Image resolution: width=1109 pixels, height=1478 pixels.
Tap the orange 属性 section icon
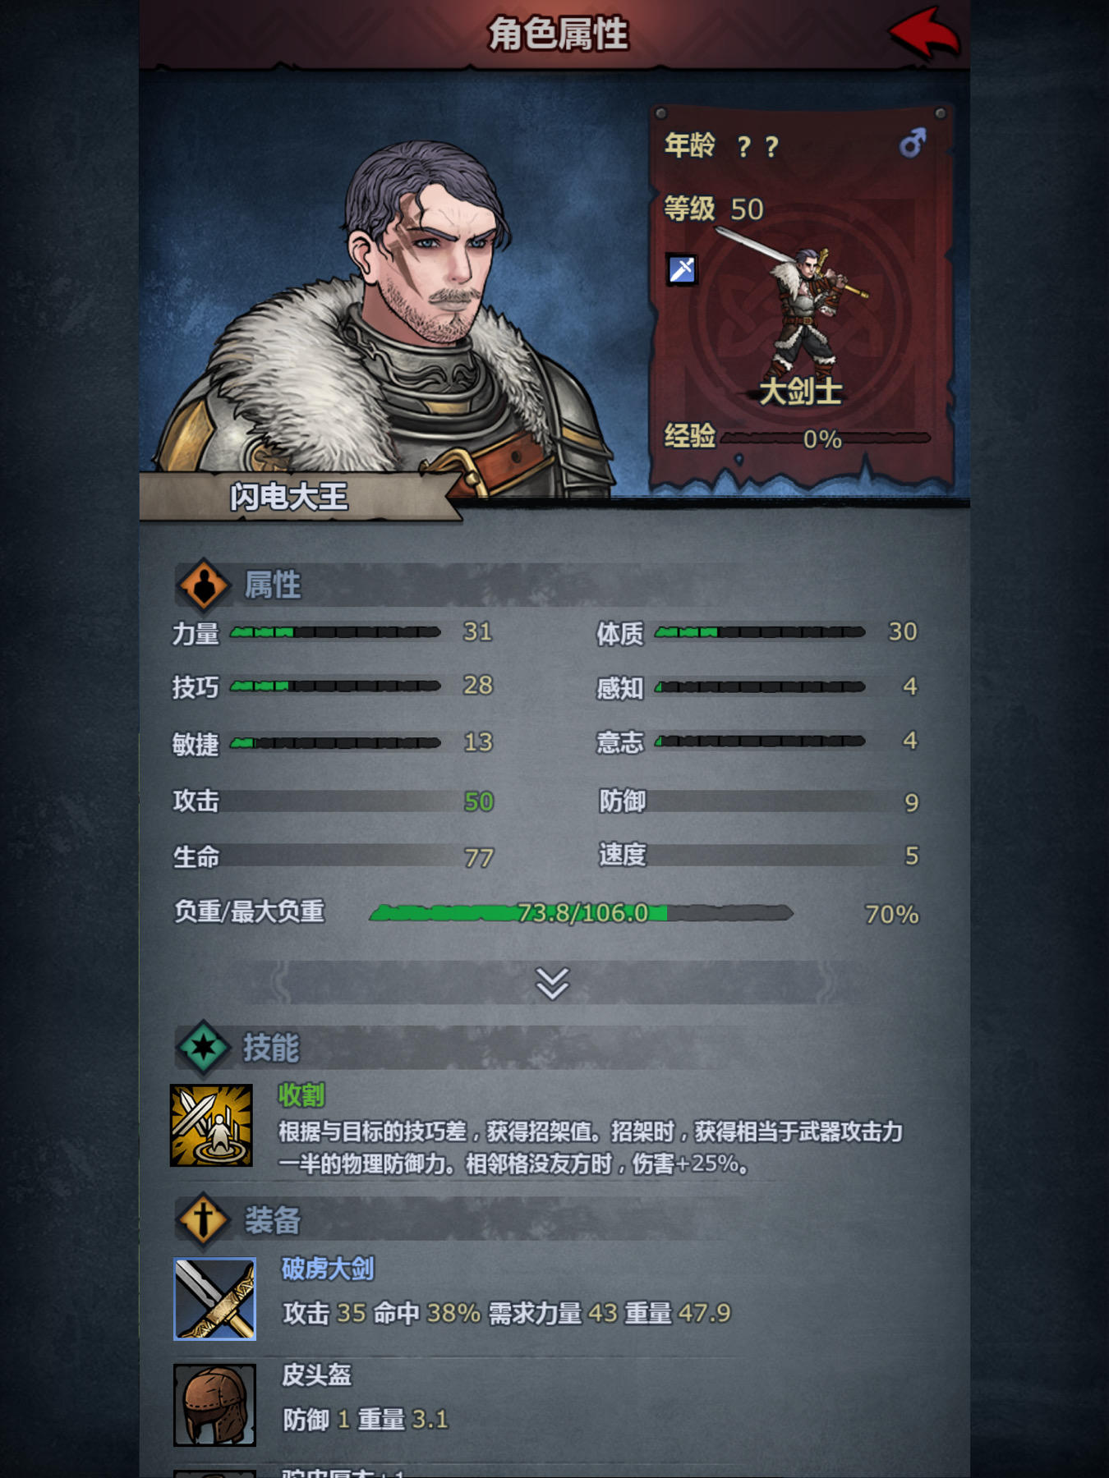(x=203, y=585)
